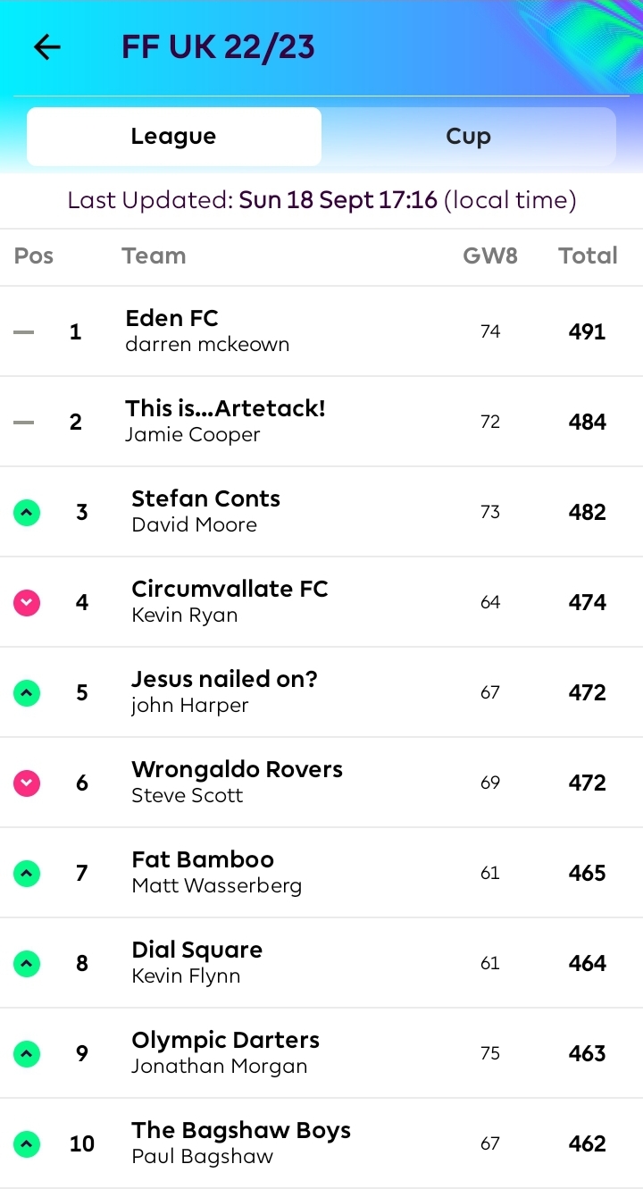Click the Total column header
This screenshot has width=643, height=1189.
[x=588, y=256]
